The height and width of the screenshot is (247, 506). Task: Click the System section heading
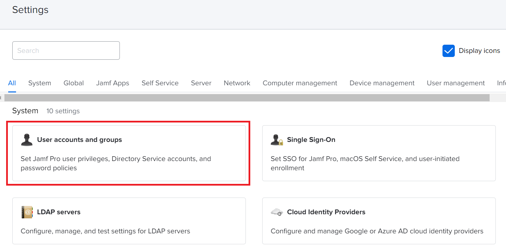pos(25,111)
